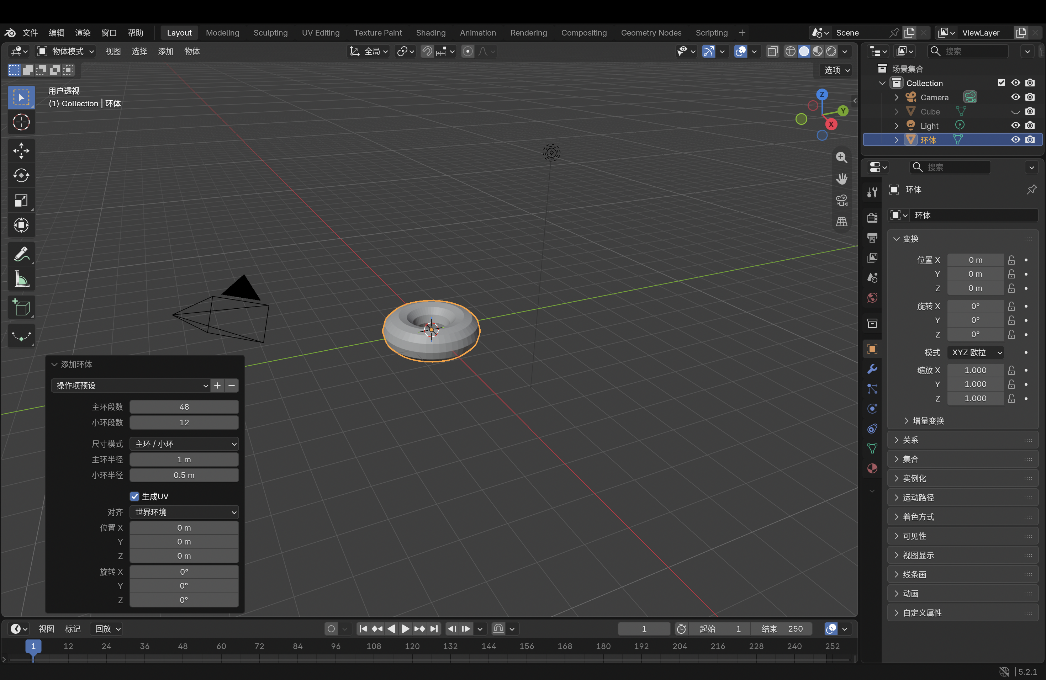Open the Render properties tab
Image resolution: width=1046 pixels, height=680 pixels.
tap(872, 218)
